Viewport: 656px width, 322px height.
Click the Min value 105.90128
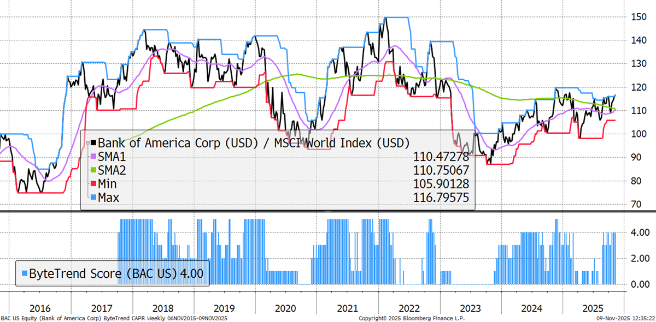tap(441, 184)
